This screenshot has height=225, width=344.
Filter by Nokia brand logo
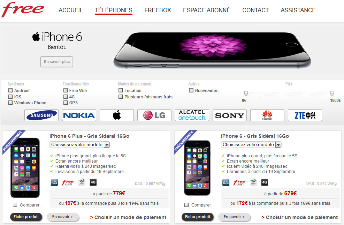[x=79, y=115]
